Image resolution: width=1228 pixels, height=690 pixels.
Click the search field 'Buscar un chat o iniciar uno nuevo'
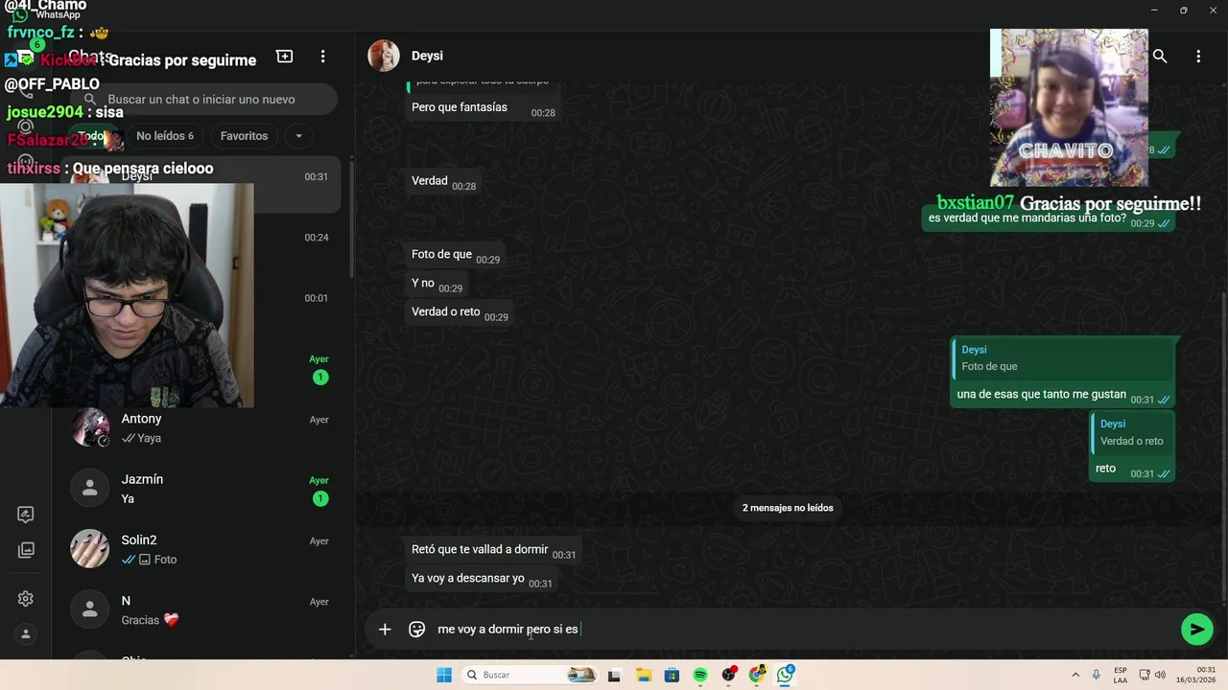pos(204,100)
